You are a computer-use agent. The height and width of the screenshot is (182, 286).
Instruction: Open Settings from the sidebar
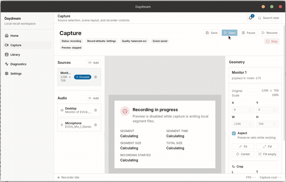[27, 73]
